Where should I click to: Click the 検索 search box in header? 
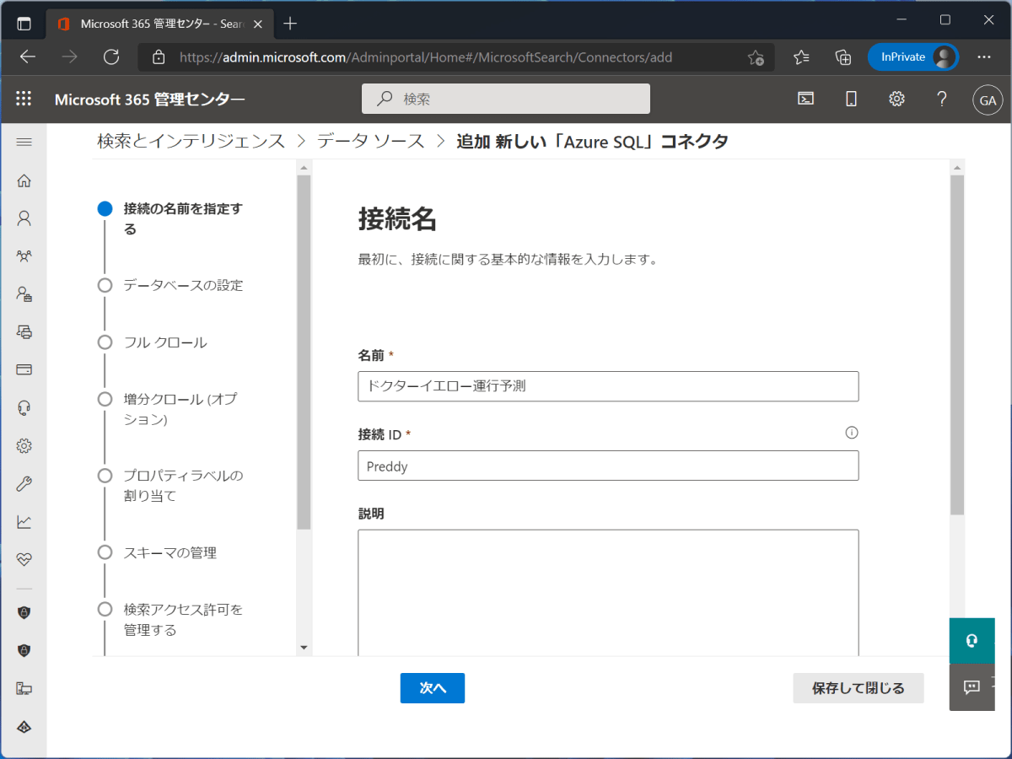tap(506, 99)
